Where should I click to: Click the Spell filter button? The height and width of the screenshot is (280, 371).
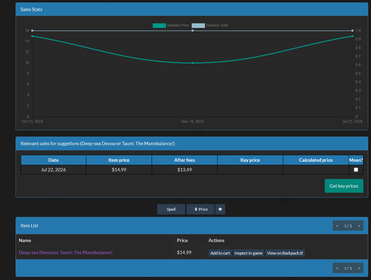pyautogui.click(x=171, y=209)
